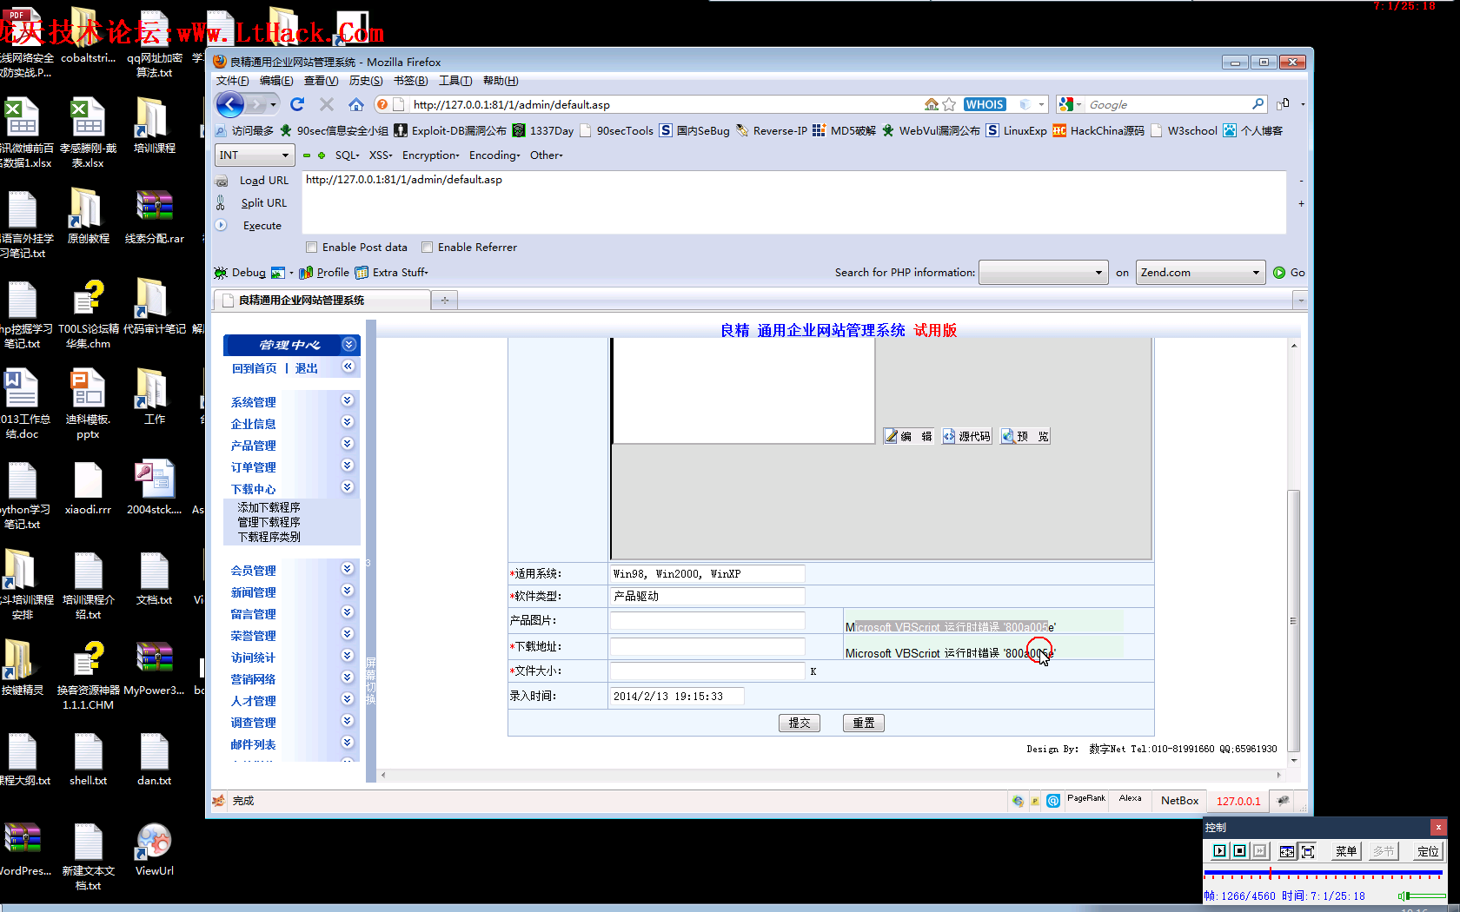Open 文件 menu in Firefox
The height and width of the screenshot is (912, 1460).
(x=232, y=81)
